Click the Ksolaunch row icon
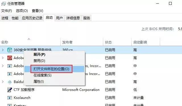182x106 pixels. [x=10, y=98]
